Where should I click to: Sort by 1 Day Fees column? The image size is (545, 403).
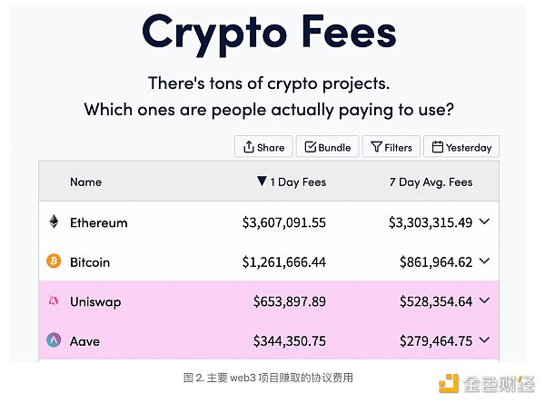click(x=291, y=182)
